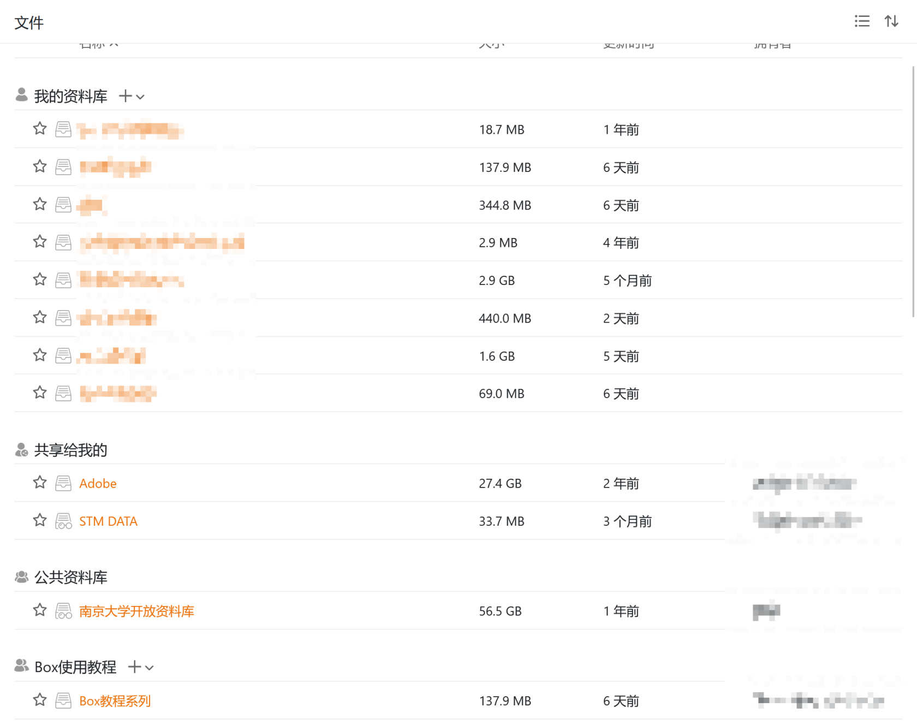Star the Adobe library
The image size is (917, 725).
(x=40, y=483)
